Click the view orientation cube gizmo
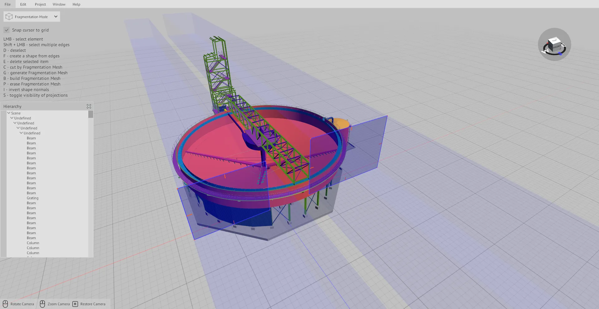The image size is (599, 309). [555, 45]
